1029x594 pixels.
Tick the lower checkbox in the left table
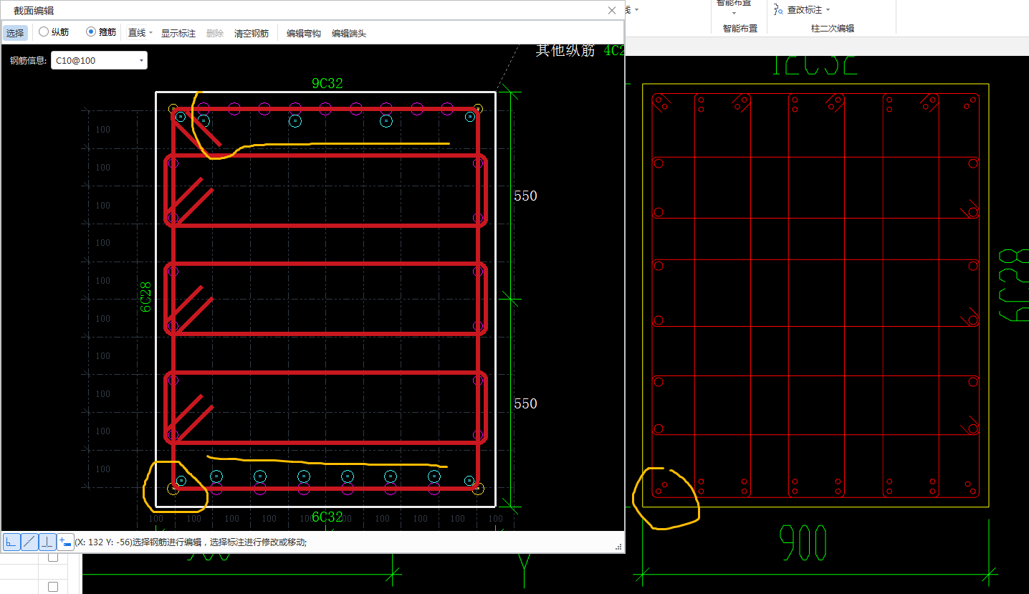pyautogui.click(x=53, y=587)
